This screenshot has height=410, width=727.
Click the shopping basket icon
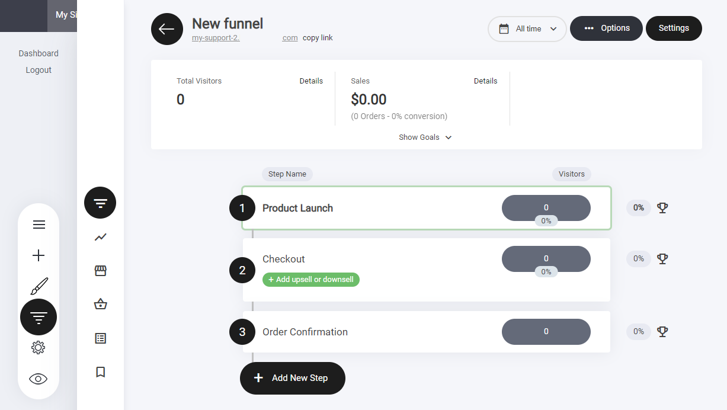[x=100, y=305]
